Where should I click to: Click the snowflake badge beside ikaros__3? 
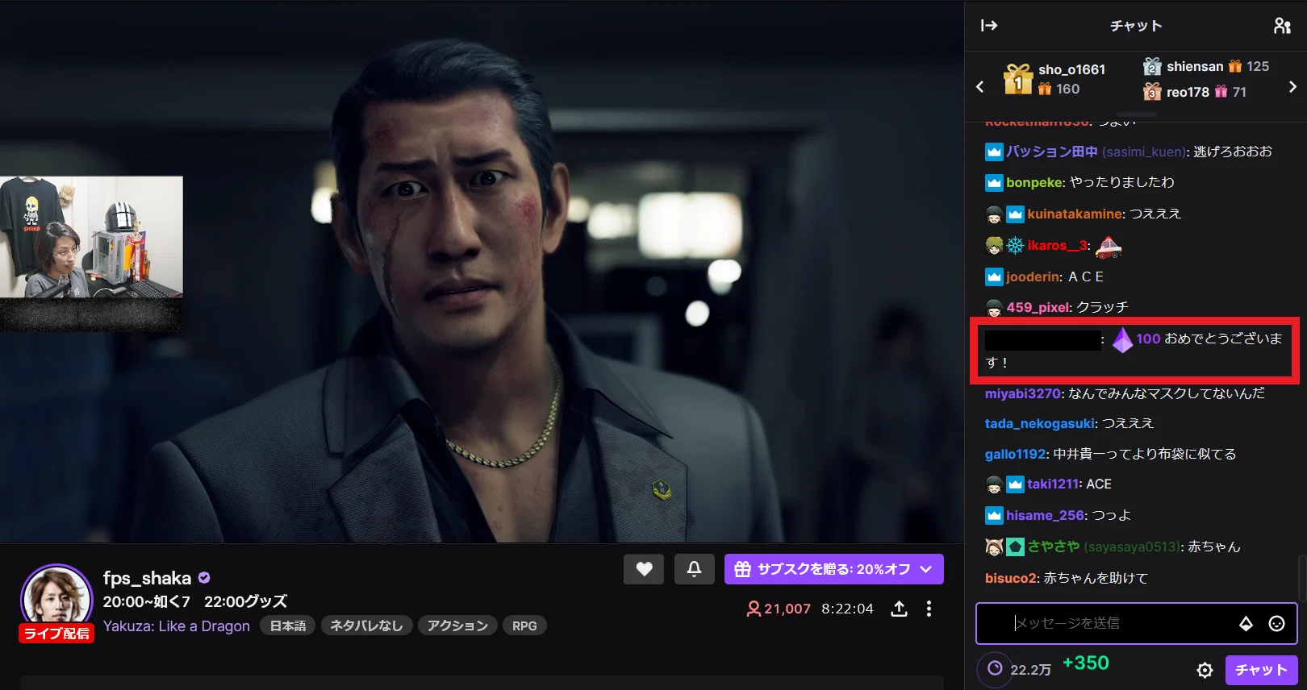1015,246
